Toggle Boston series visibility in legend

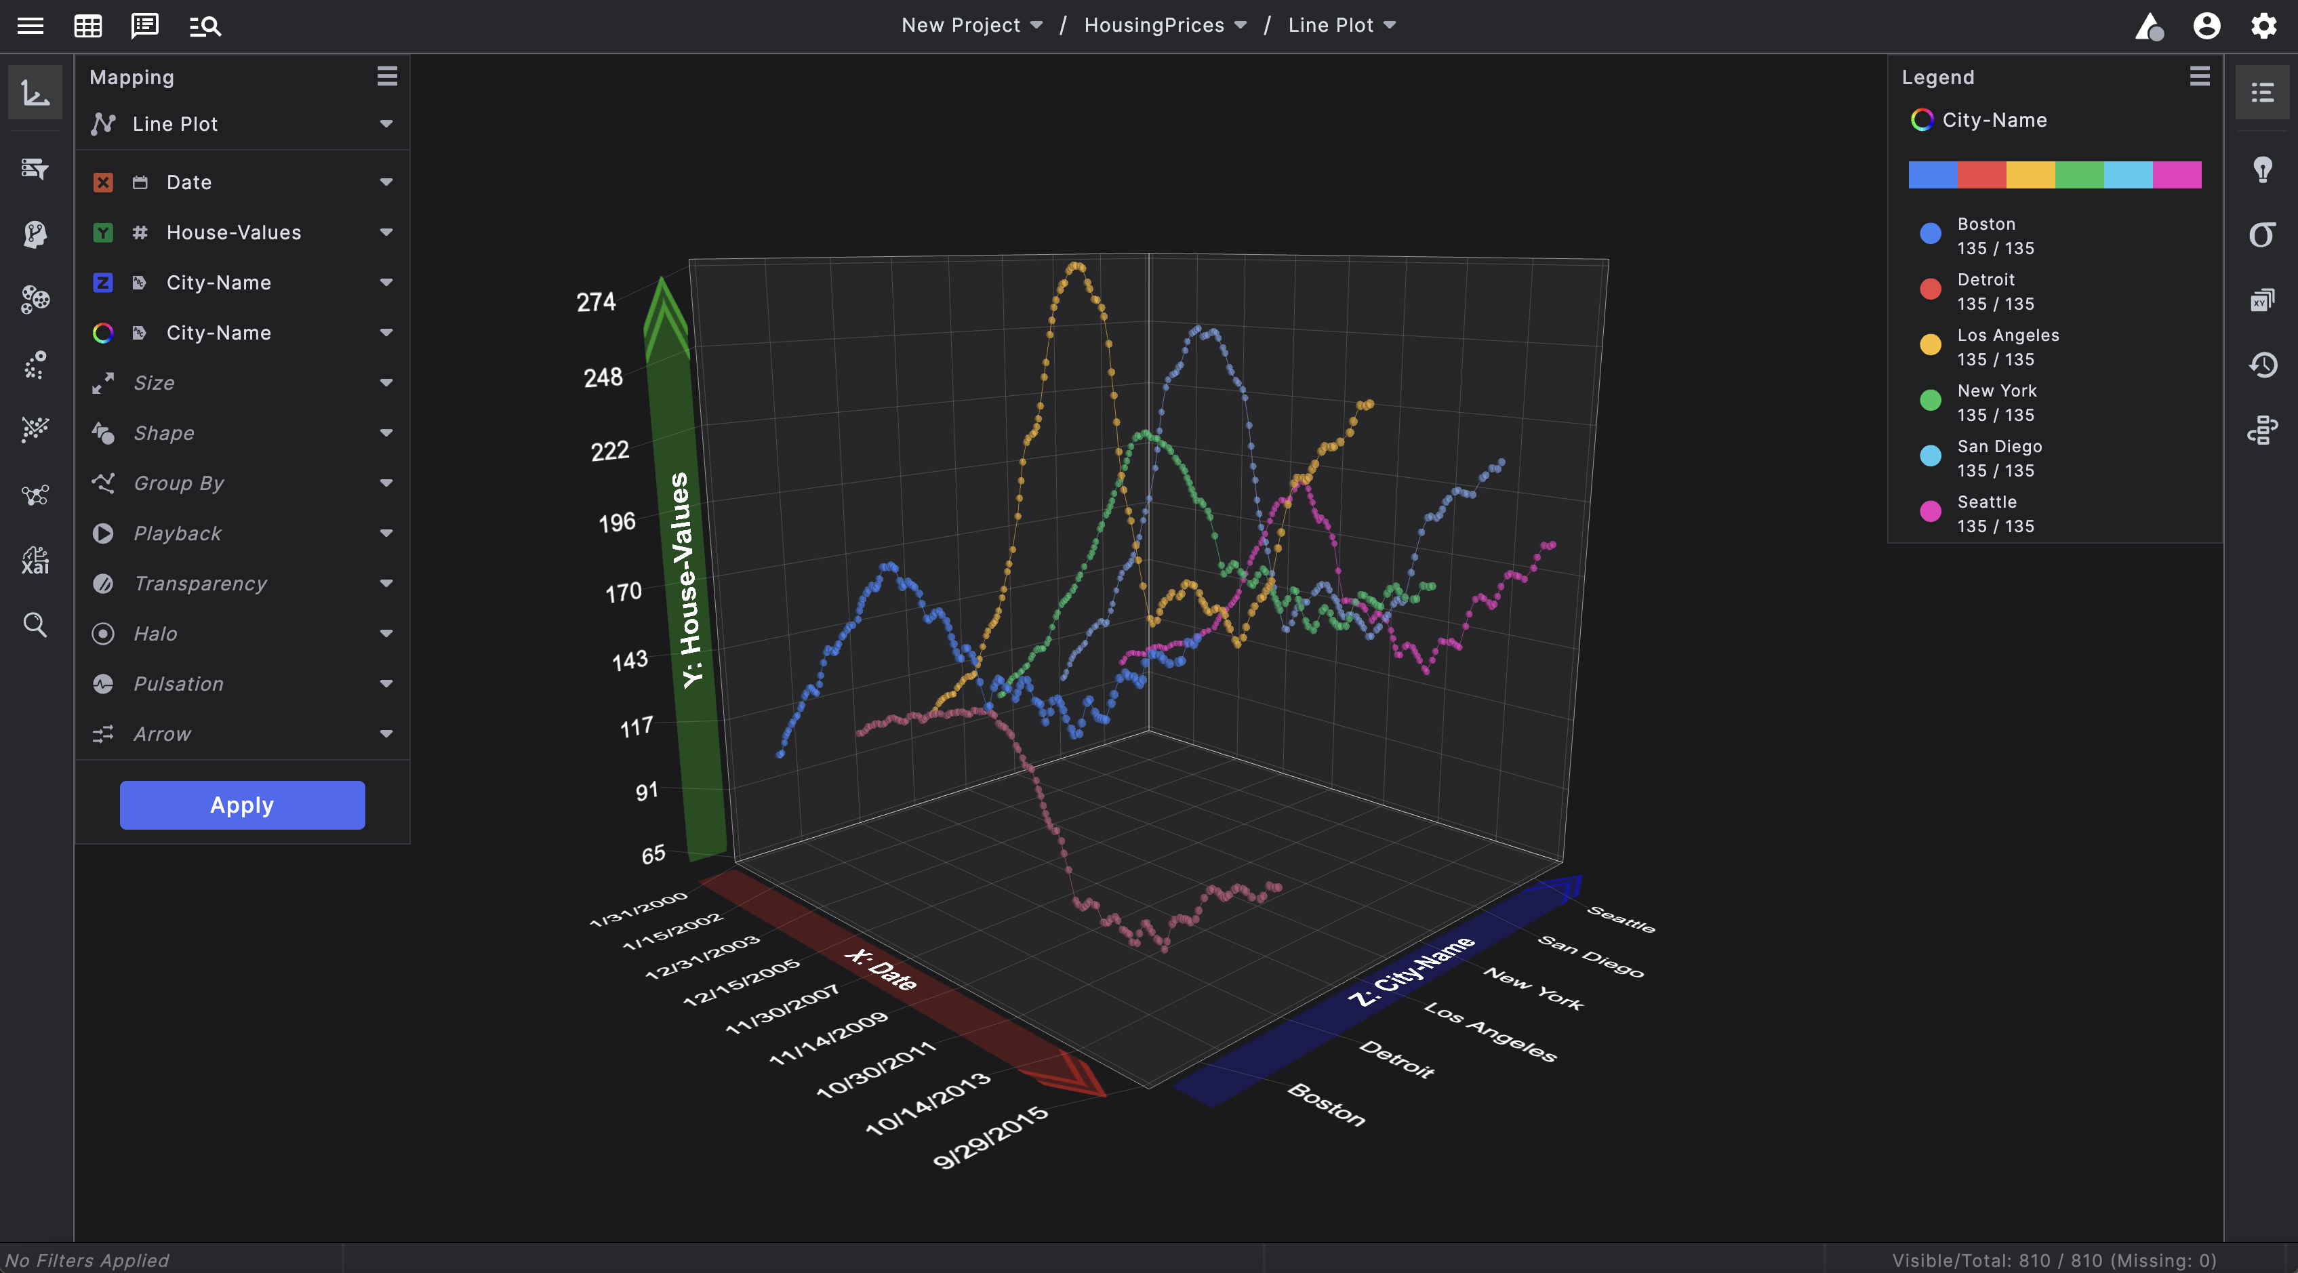tap(1931, 234)
